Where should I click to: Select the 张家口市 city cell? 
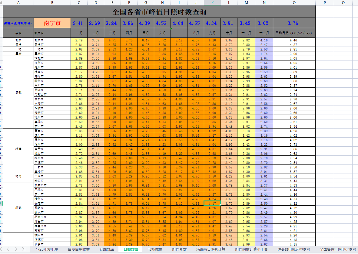tap(52, 185)
